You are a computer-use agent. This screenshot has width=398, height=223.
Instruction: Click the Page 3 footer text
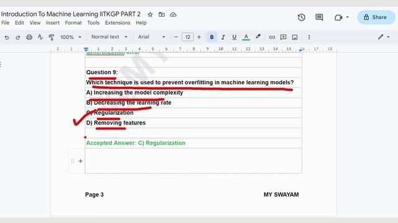coord(95,195)
